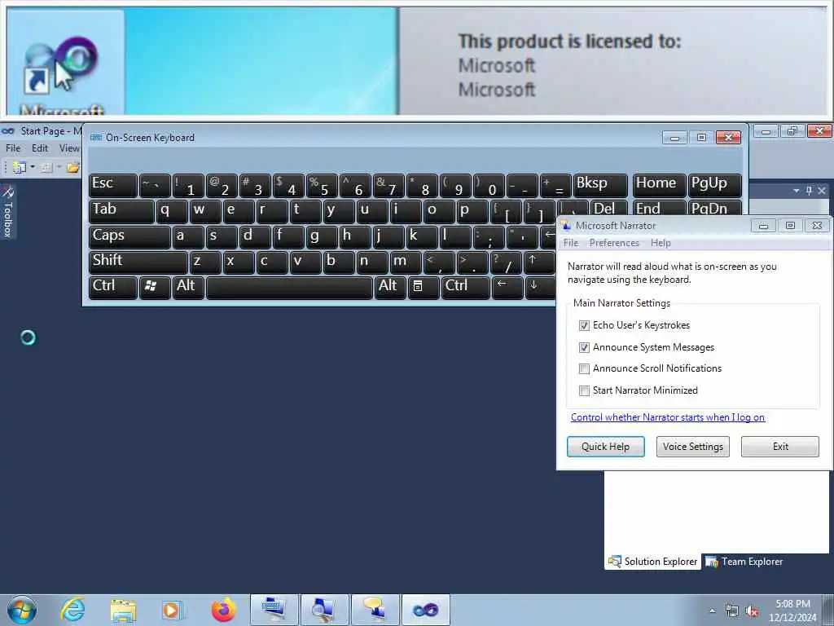Click the muted volume icon in system tray

tap(752, 611)
